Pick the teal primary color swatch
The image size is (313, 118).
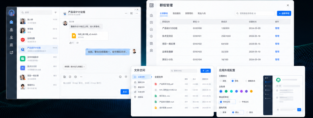pyautogui.click(x=231, y=91)
